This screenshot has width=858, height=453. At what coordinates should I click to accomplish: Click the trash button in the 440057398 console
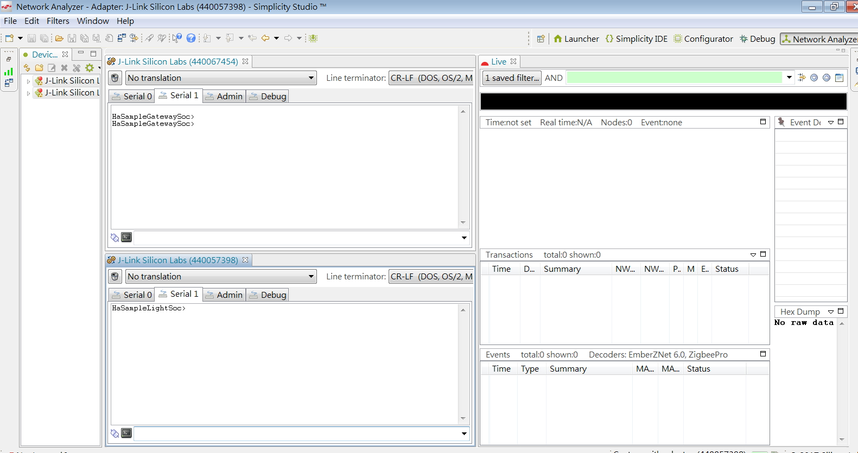click(115, 277)
